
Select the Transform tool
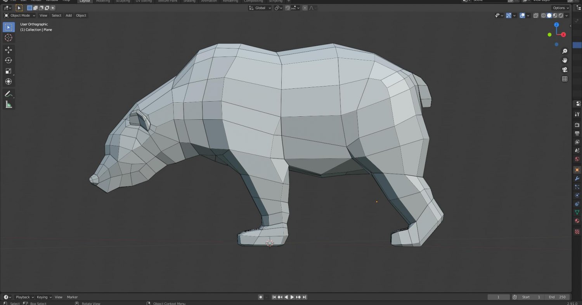[9, 81]
